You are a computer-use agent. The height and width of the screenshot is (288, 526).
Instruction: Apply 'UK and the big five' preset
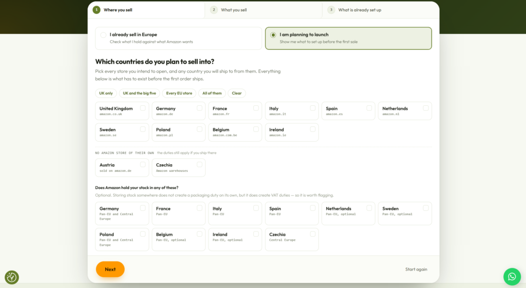(139, 93)
